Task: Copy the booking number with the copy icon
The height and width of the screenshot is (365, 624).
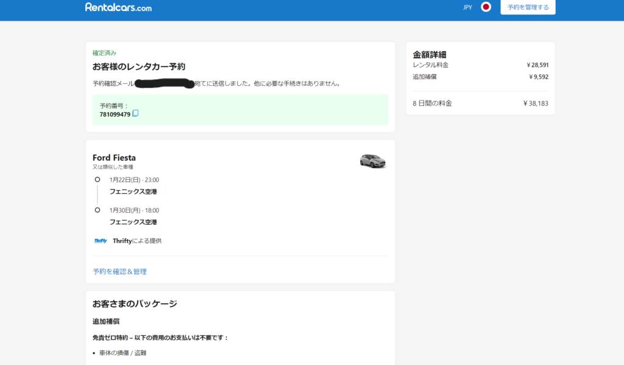Action: coord(135,113)
